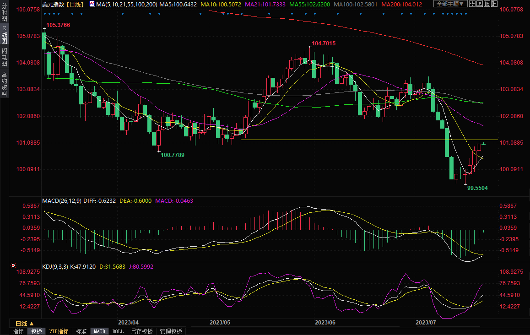Select the 合约资料 side tab
Image resolution: width=530 pixels, height=335 pixels.
4,84
